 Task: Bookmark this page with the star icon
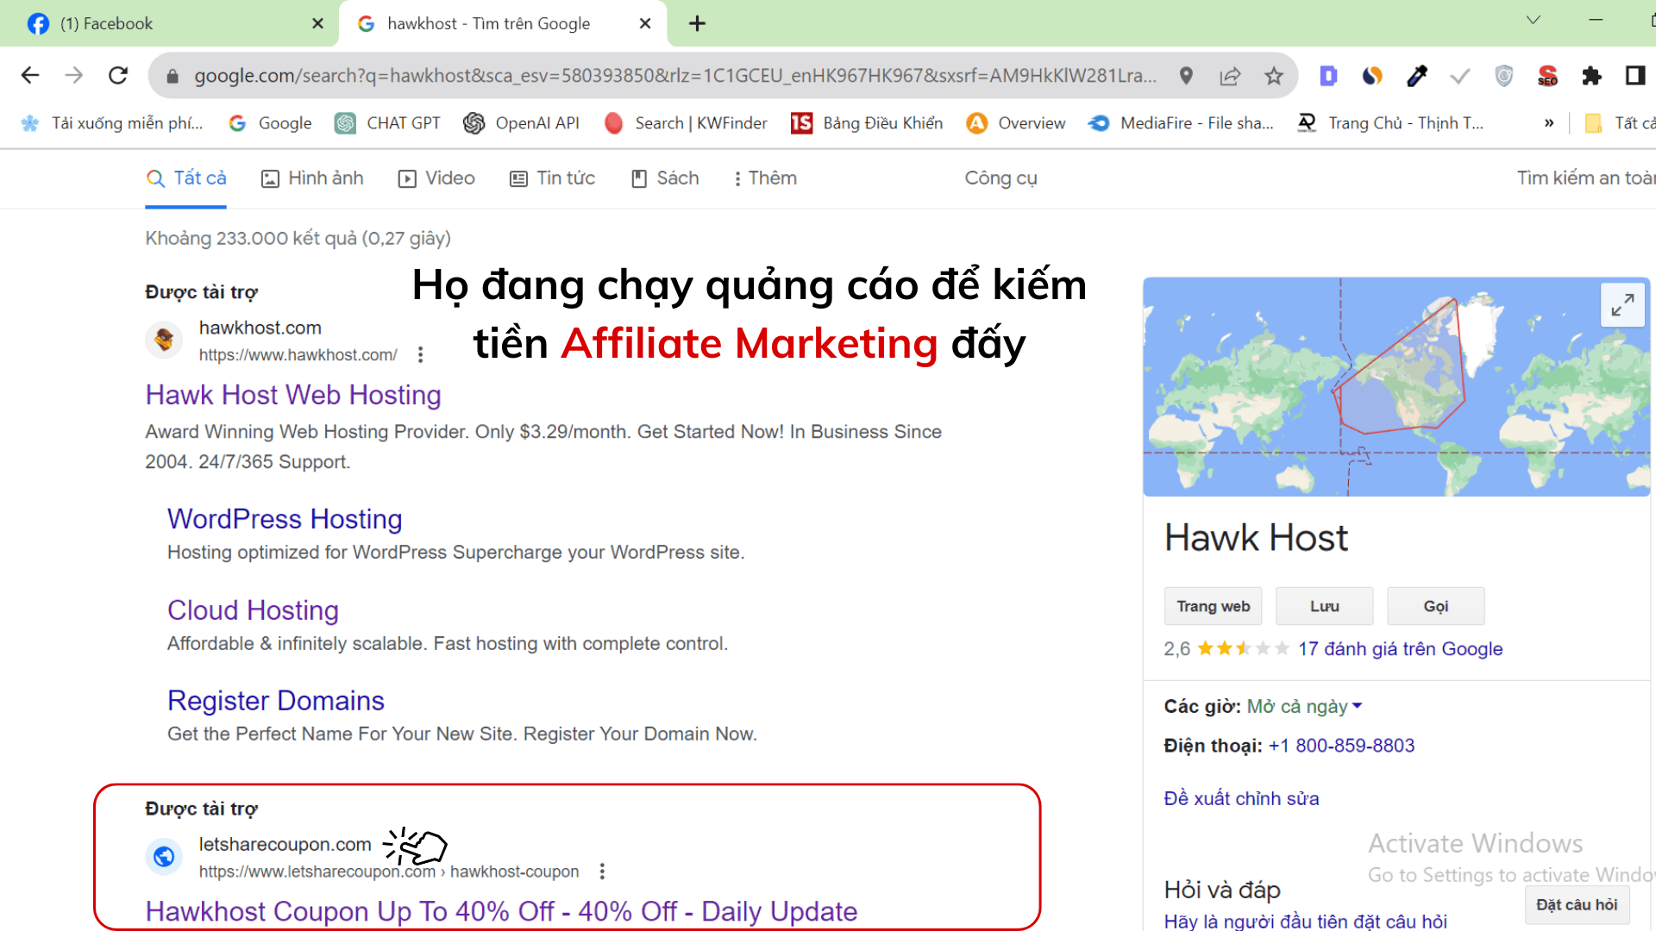(x=1274, y=76)
